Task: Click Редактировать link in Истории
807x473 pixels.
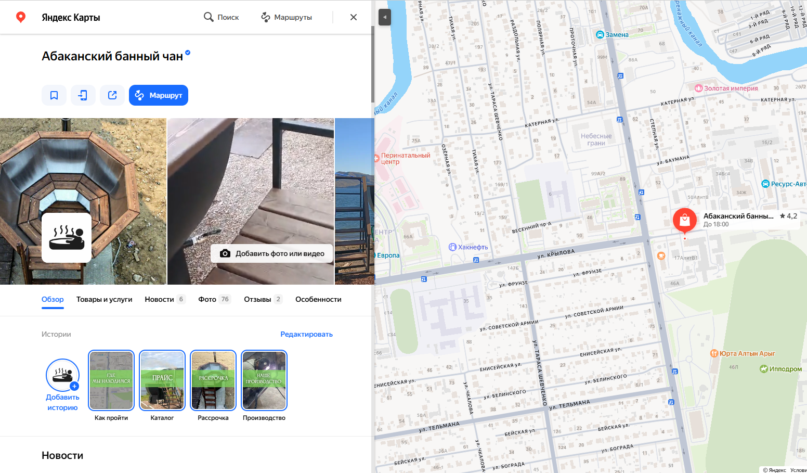Action: coord(307,334)
